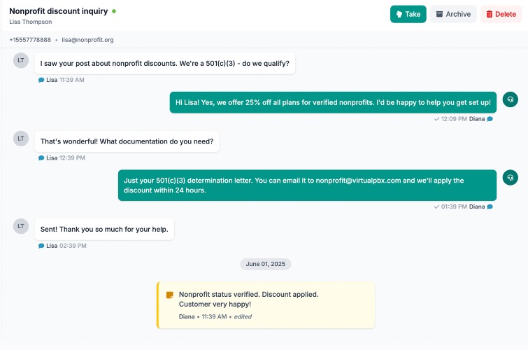Viewport: 528px width, 350px height.
Task: Click the edited label on Diana's note
Action: (x=243, y=316)
